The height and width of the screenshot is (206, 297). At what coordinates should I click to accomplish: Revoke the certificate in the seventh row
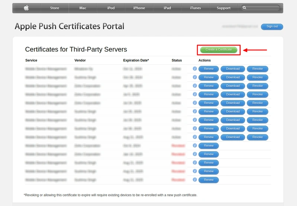(x=258, y=120)
